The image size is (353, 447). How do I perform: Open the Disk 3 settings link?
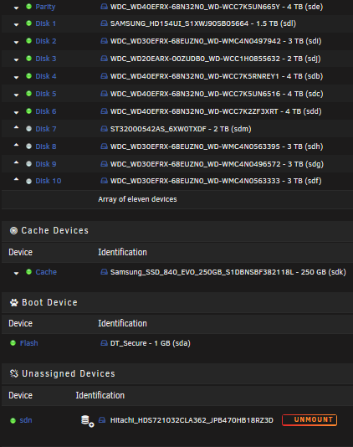click(46, 59)
